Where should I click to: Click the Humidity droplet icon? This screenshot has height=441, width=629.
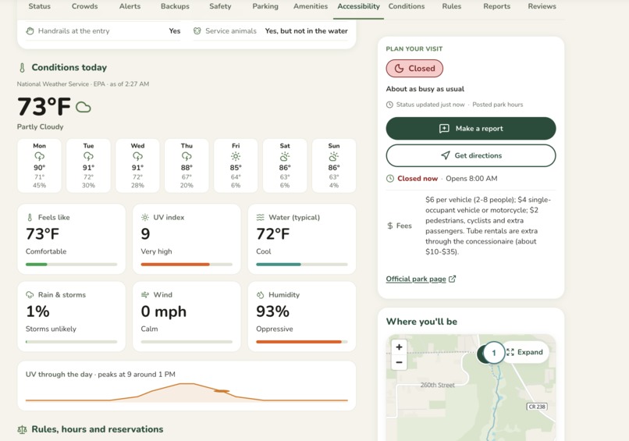261,295
